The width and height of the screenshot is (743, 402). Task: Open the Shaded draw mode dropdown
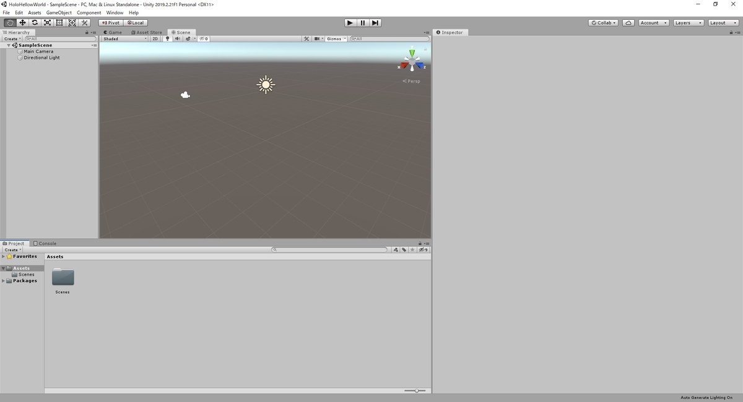point(125,38)
